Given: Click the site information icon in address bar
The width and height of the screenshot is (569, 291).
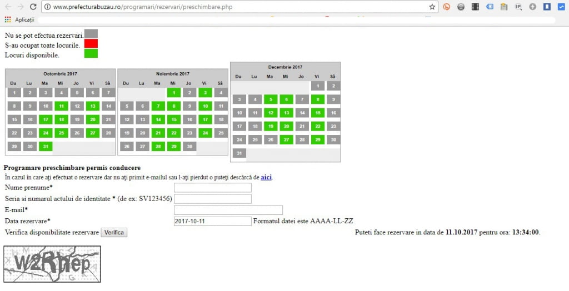Looking at the screenshot, I should pos(47,7).
